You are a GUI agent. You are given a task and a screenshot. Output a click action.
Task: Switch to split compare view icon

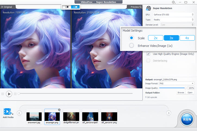pos(75,7)
